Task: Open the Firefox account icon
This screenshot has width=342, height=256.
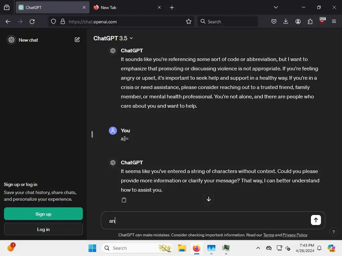Action: click(x=298, y=22)
